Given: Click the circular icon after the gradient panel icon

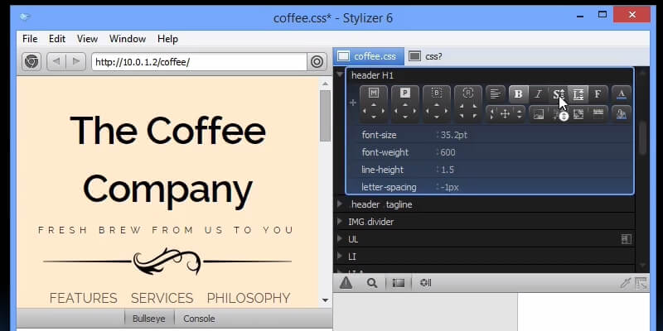Looking at the screenshot, I should (425, 283).
